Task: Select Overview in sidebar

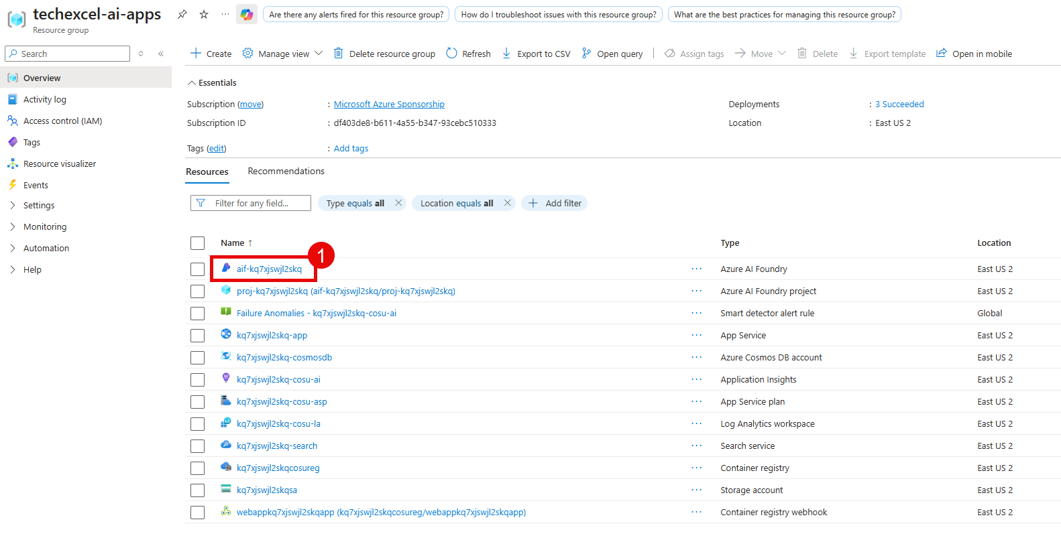Action: coord(86,78)
